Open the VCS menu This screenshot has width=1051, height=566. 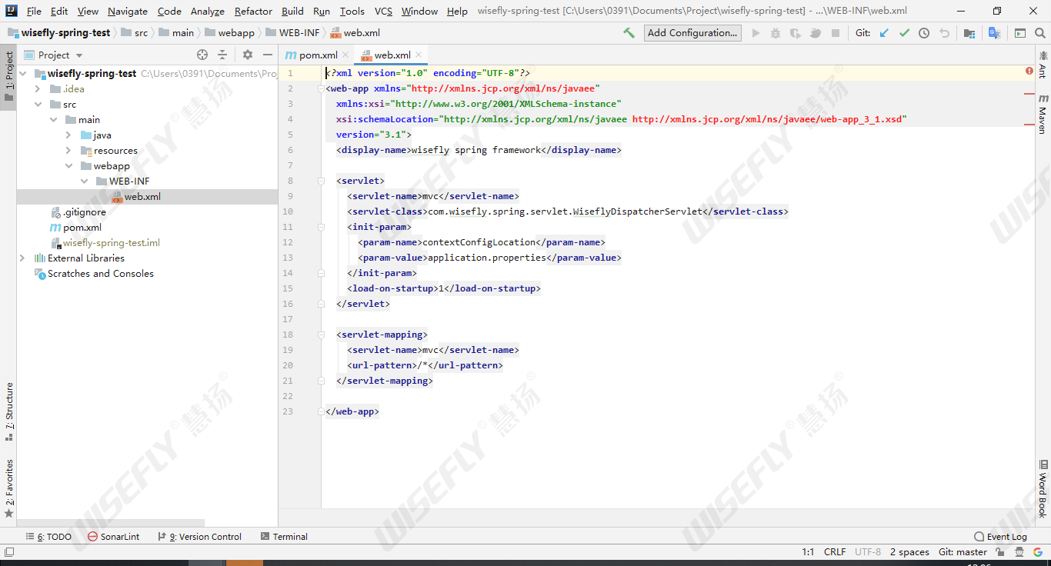tap(383, 11)
